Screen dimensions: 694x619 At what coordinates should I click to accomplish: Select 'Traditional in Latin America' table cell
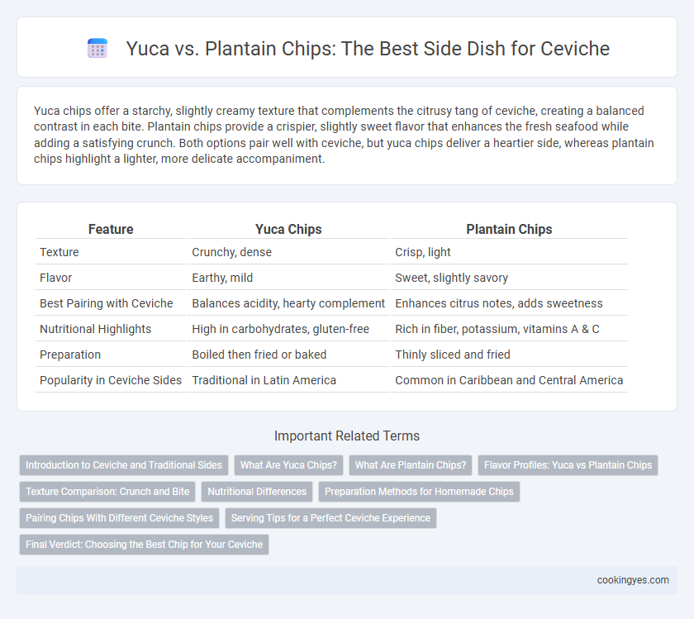[264, 380]
